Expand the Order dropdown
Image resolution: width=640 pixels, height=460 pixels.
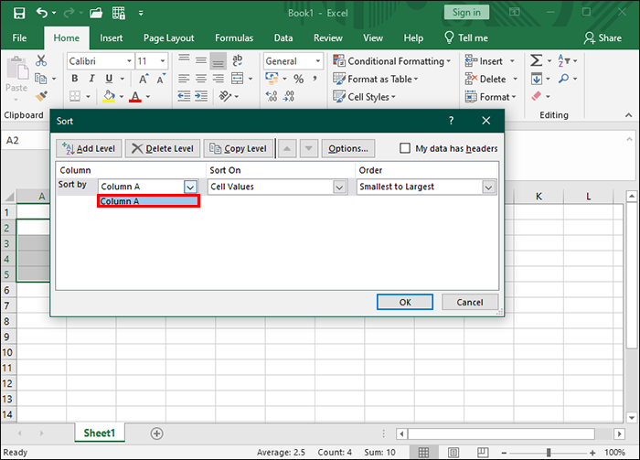point(488,187)
